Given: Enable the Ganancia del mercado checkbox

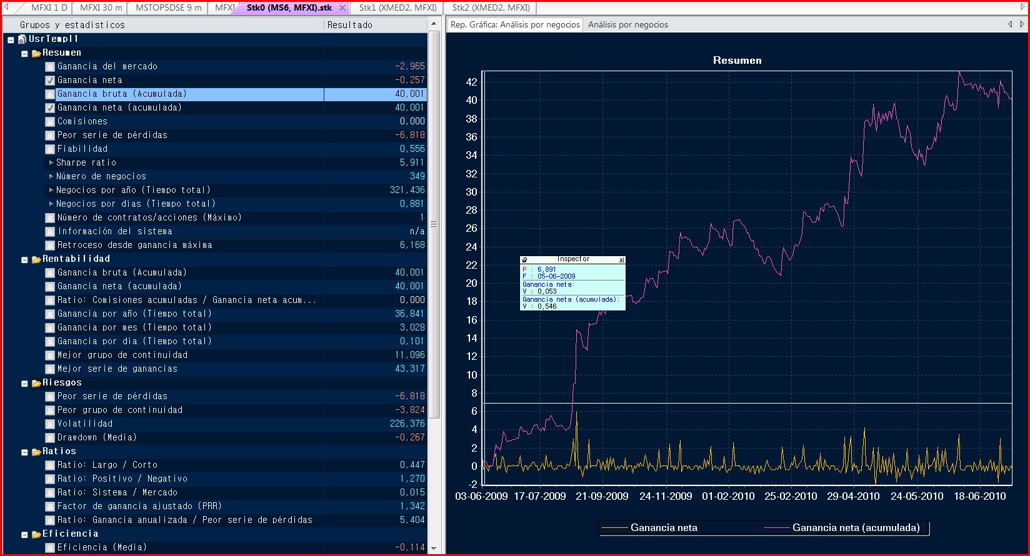Looking at the screenshot, I should coord(50,67).
